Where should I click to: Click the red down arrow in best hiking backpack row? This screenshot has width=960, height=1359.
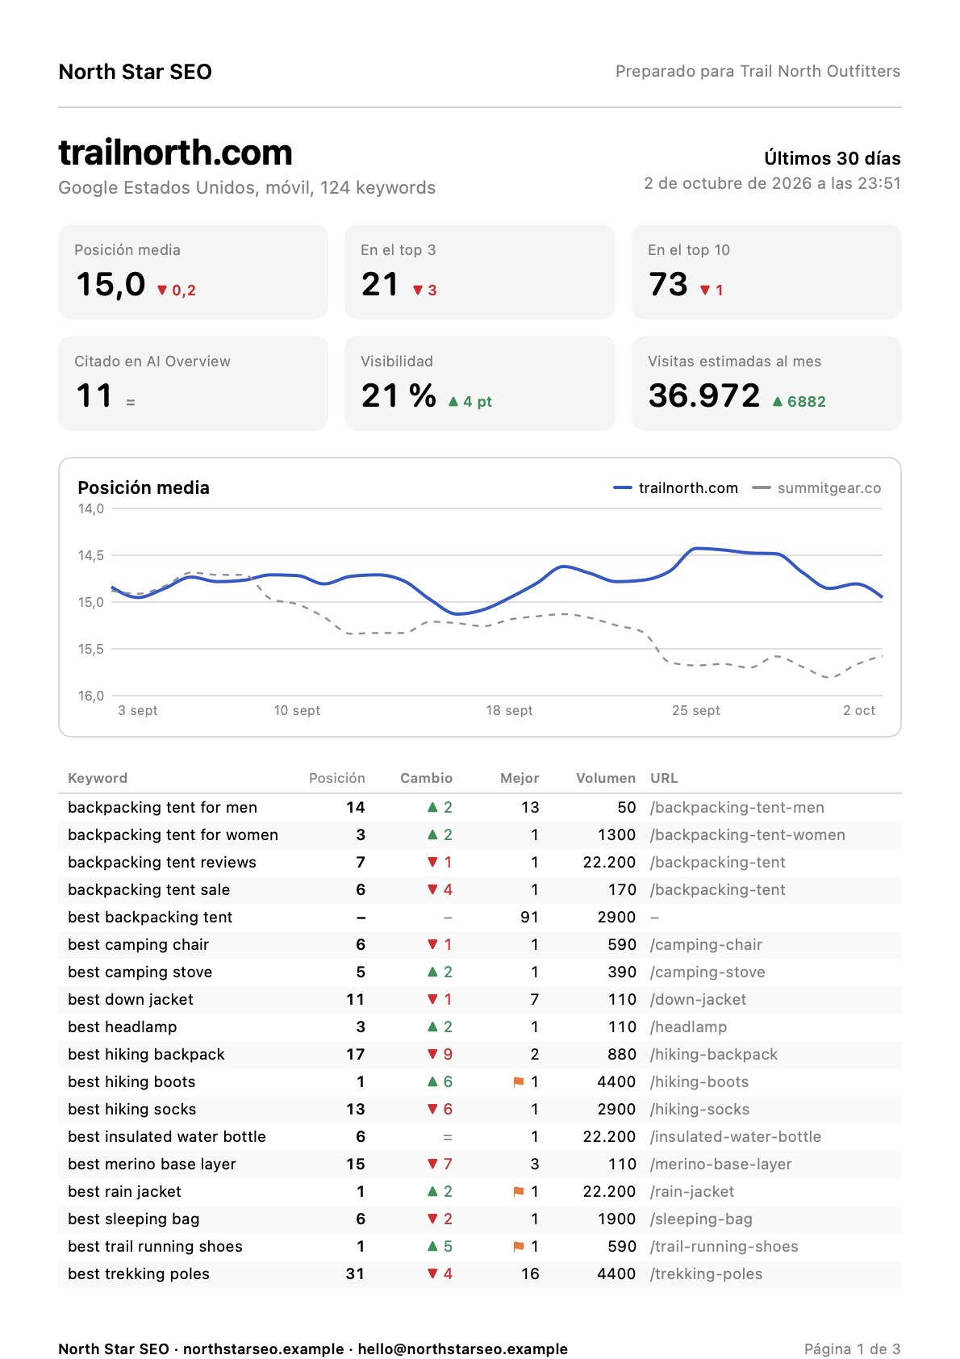[432, 1055]
